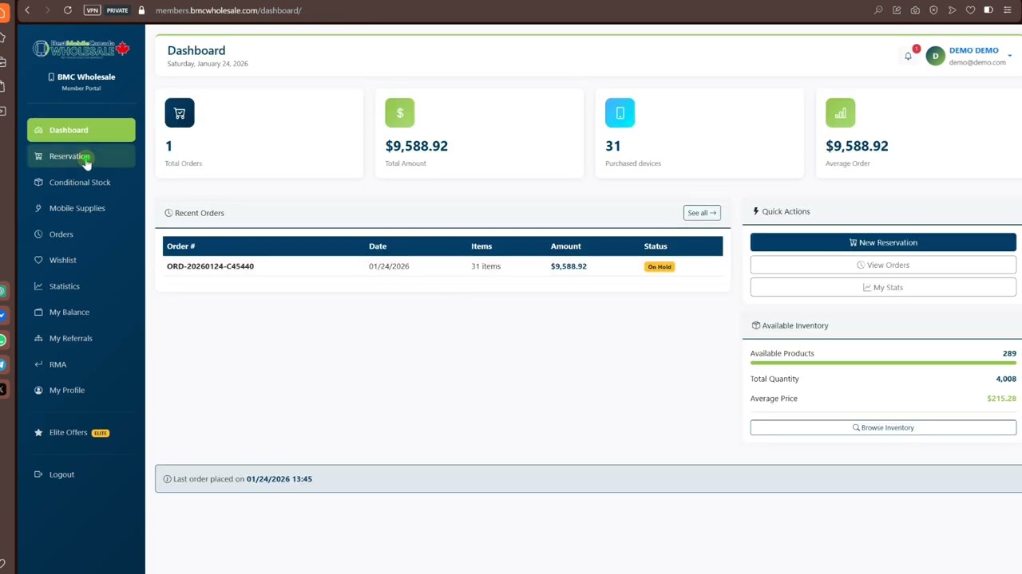Click the Available Products progress bar

(883, 363)
